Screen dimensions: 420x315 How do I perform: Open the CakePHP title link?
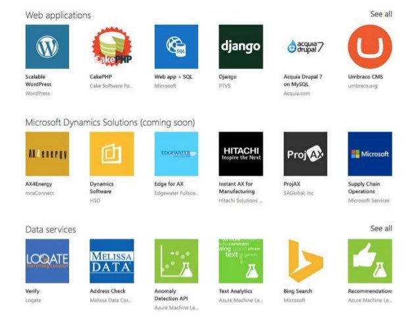101,76
